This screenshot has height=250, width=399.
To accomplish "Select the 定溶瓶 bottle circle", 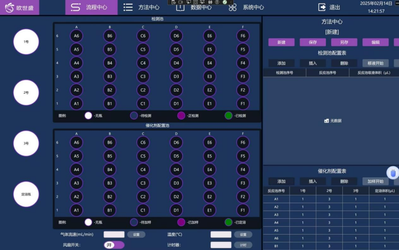I will [26, 194].
